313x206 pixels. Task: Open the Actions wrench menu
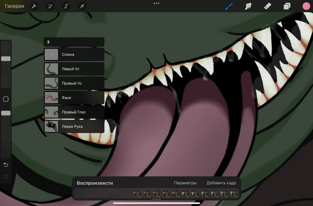34,6
